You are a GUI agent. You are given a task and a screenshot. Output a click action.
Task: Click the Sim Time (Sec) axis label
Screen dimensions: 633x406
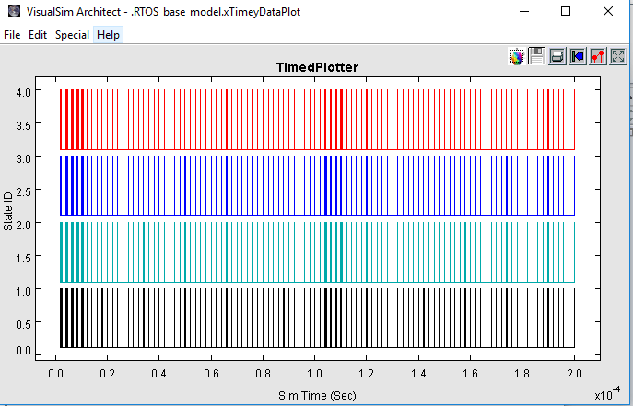[x=317, y=394]
